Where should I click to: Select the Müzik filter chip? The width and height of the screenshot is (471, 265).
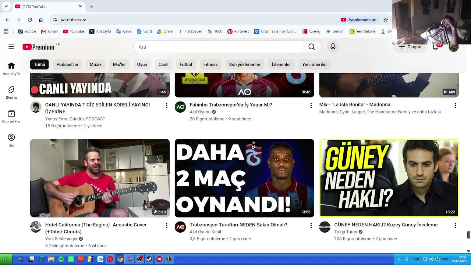96,64
